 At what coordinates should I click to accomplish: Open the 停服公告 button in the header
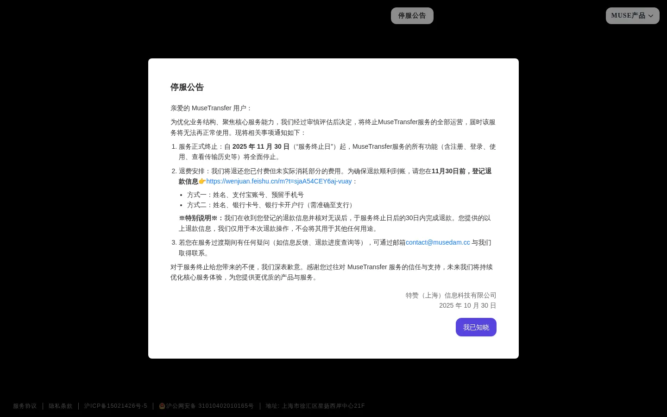coord(412,16)
